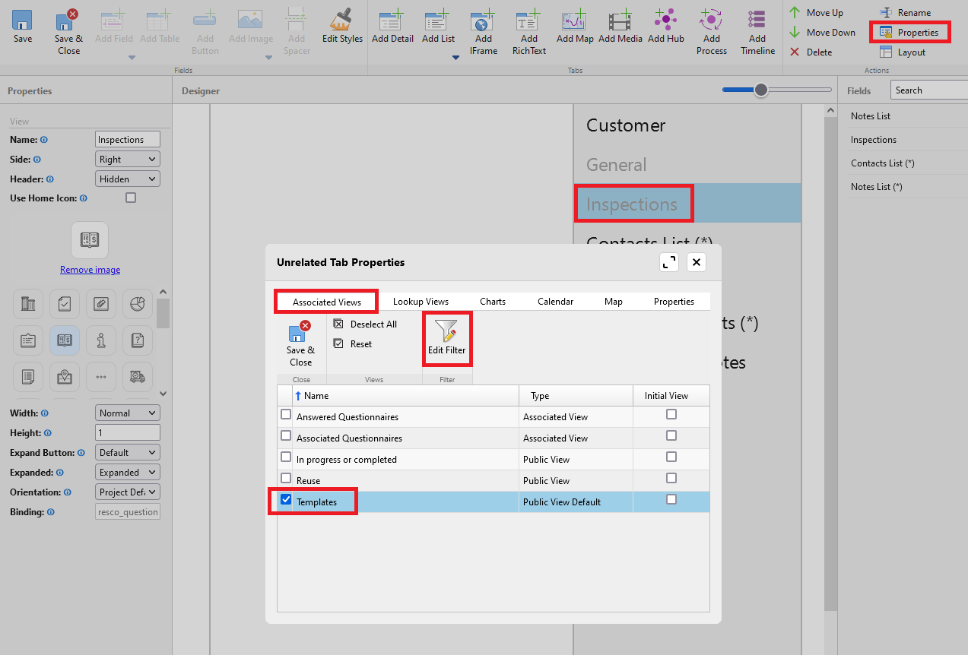Click the Designer zoom slider handle
This screenshot has height=655, width=968.
tap(760, 90)
